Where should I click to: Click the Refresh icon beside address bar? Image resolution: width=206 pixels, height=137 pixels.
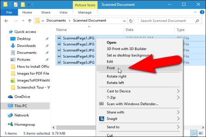coord(131,21)
